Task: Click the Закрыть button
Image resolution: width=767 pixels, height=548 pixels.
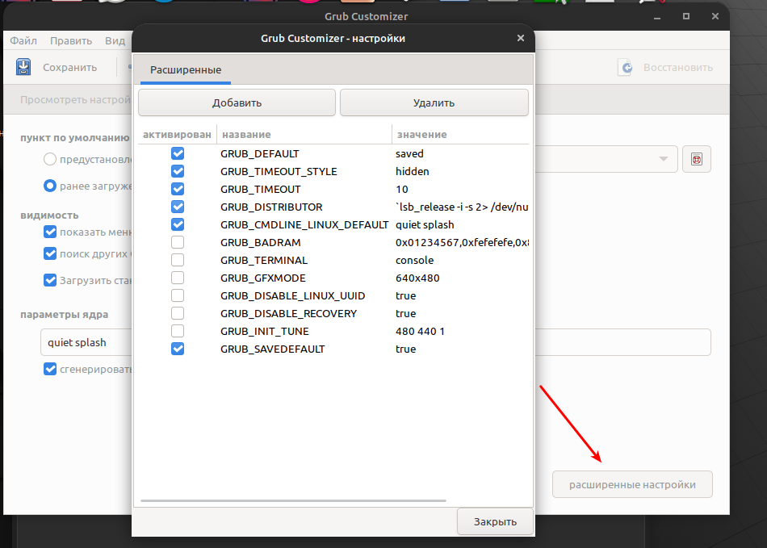Action: click(495, 521)
